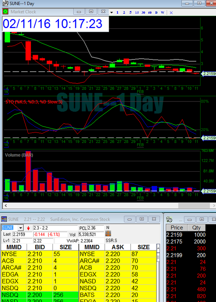The height and width of the screenshot is (302, 216).
Task: Switch chart to Daily (D) interval
Action: tap(156, 13)
